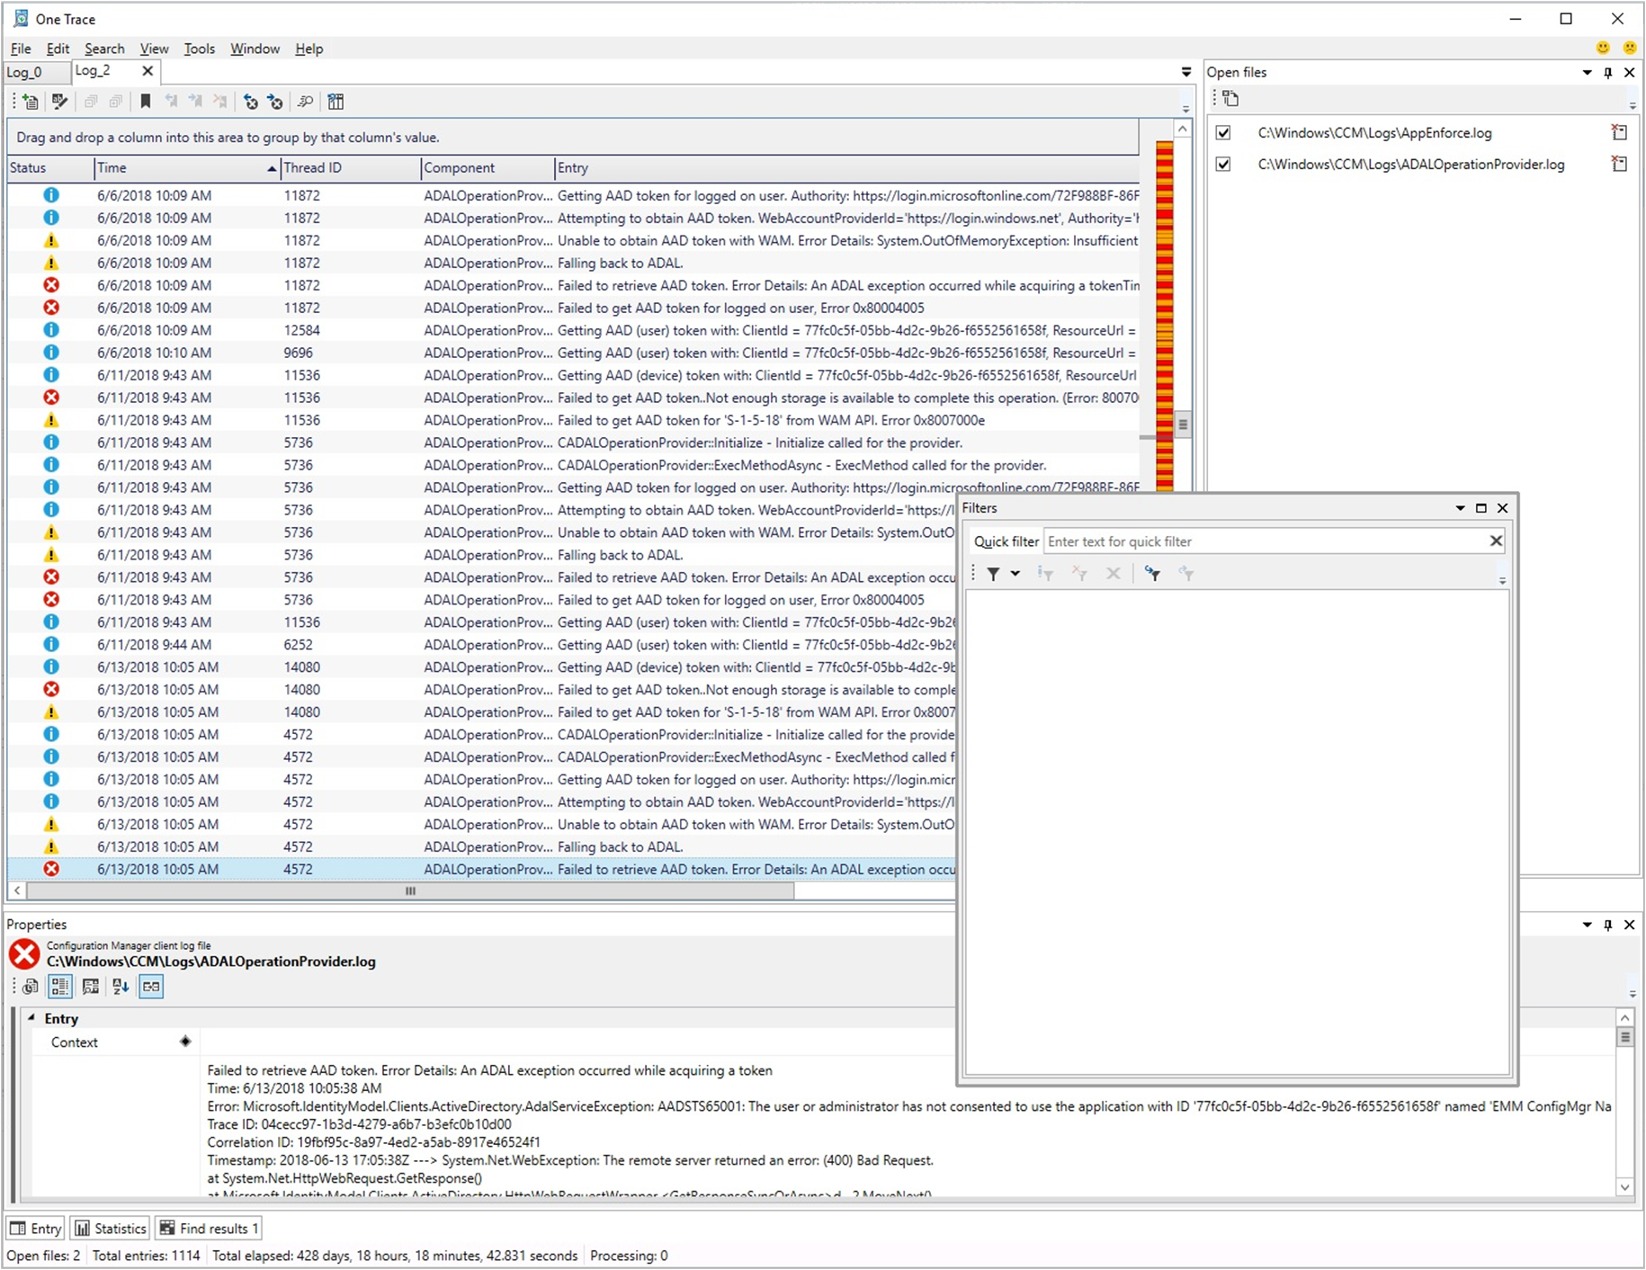Uncheck the ADALOperationProvider.log file
1646x1270 pixels.
pos(1223,164)
